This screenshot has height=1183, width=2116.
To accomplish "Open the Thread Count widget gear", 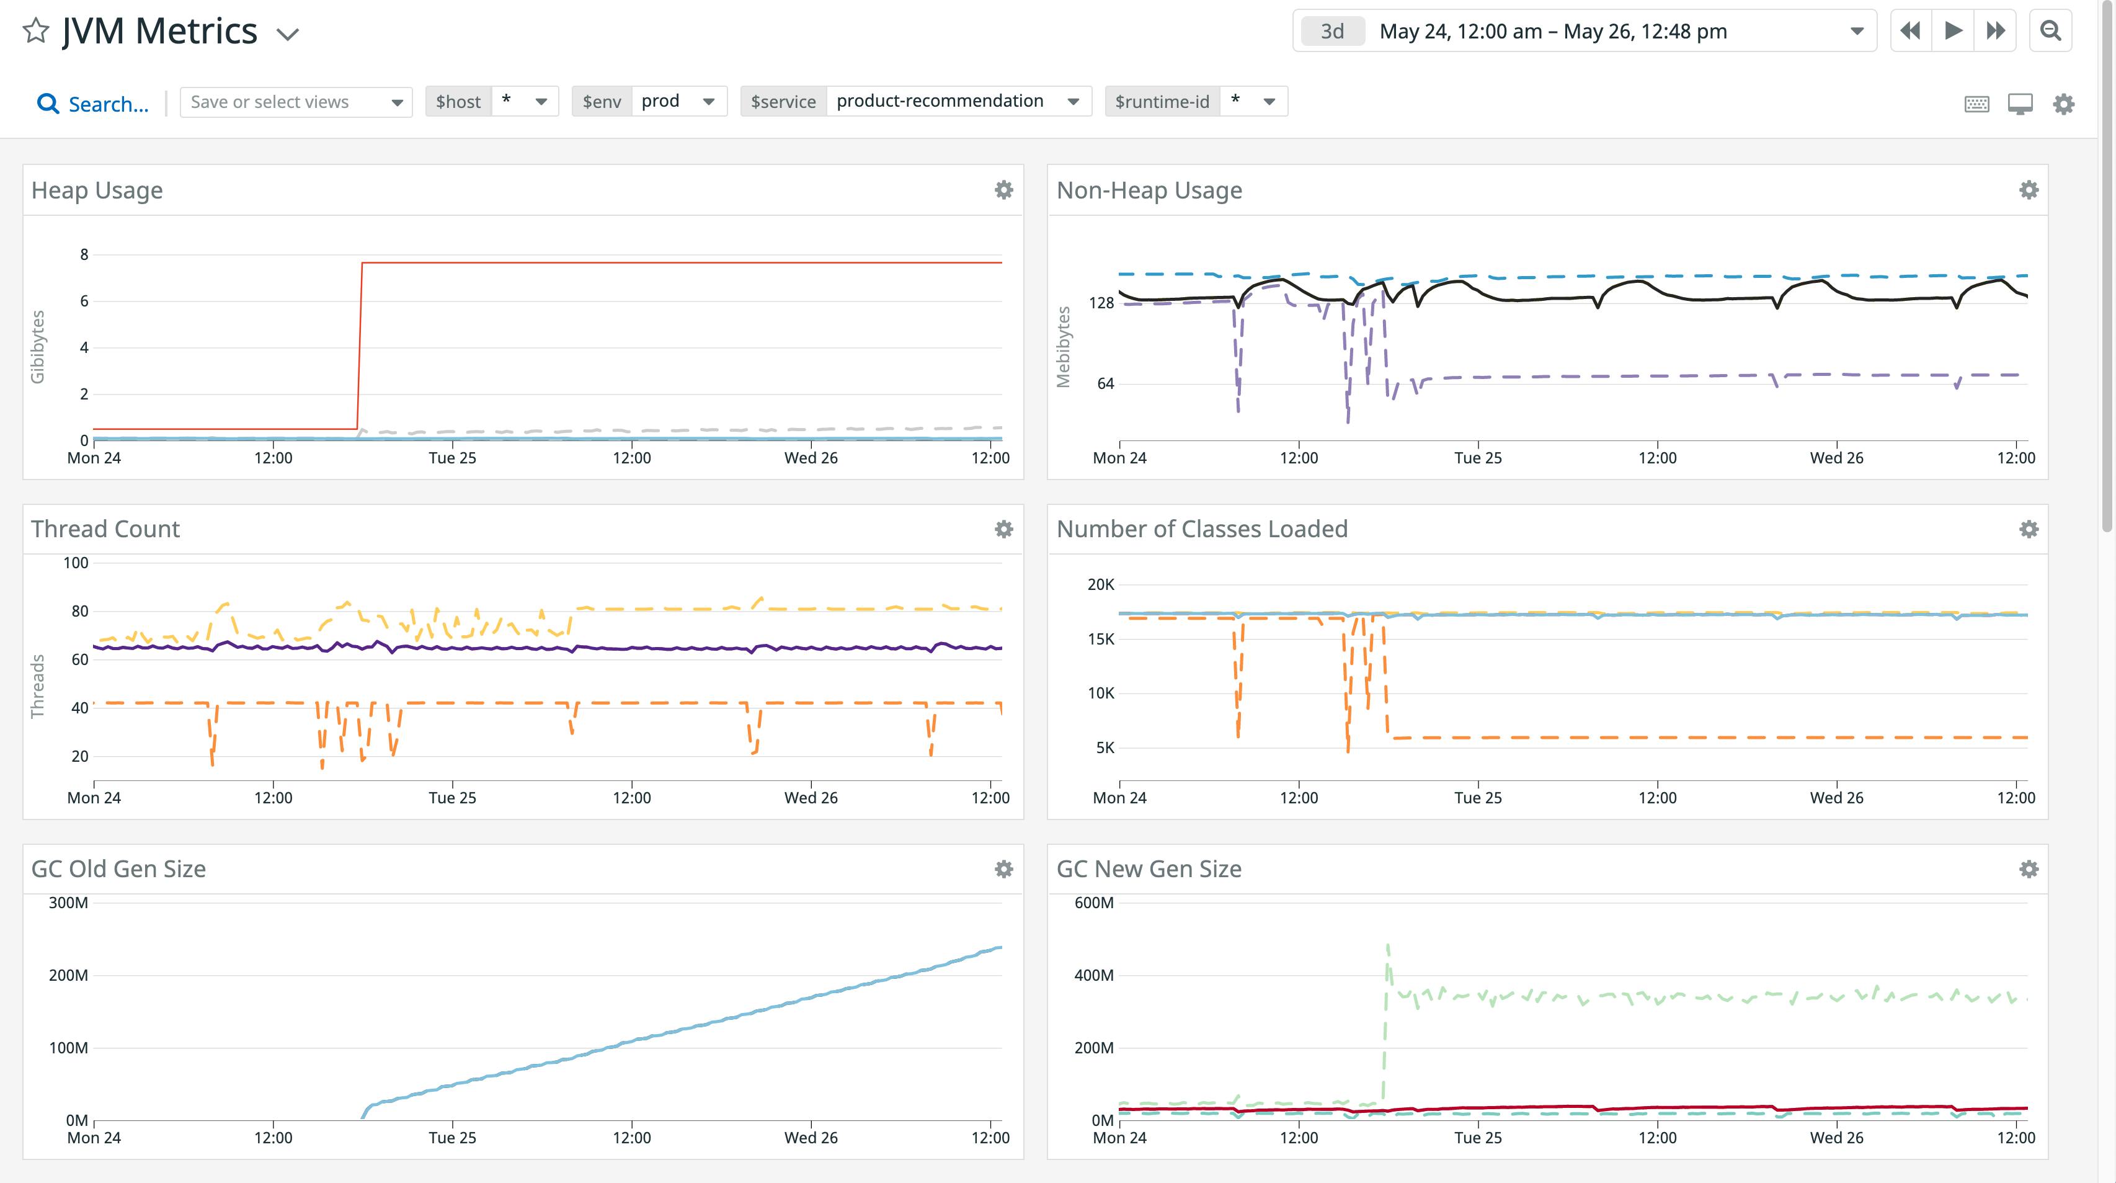I will [1004, 530].
